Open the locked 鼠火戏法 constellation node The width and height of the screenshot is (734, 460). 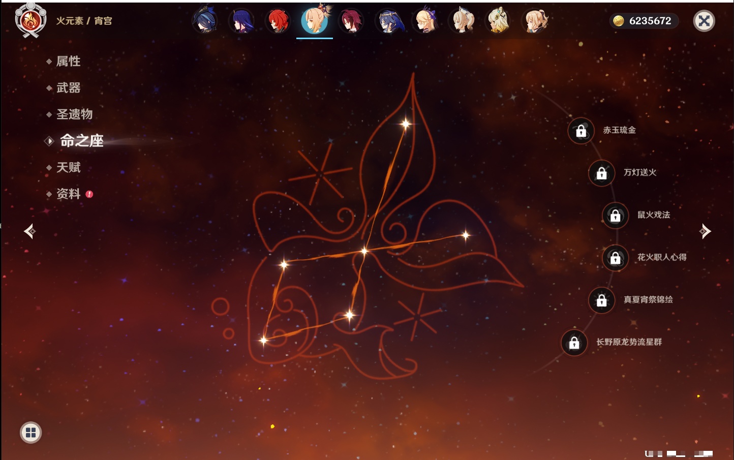pyautogui.click(x=615, y=216)
